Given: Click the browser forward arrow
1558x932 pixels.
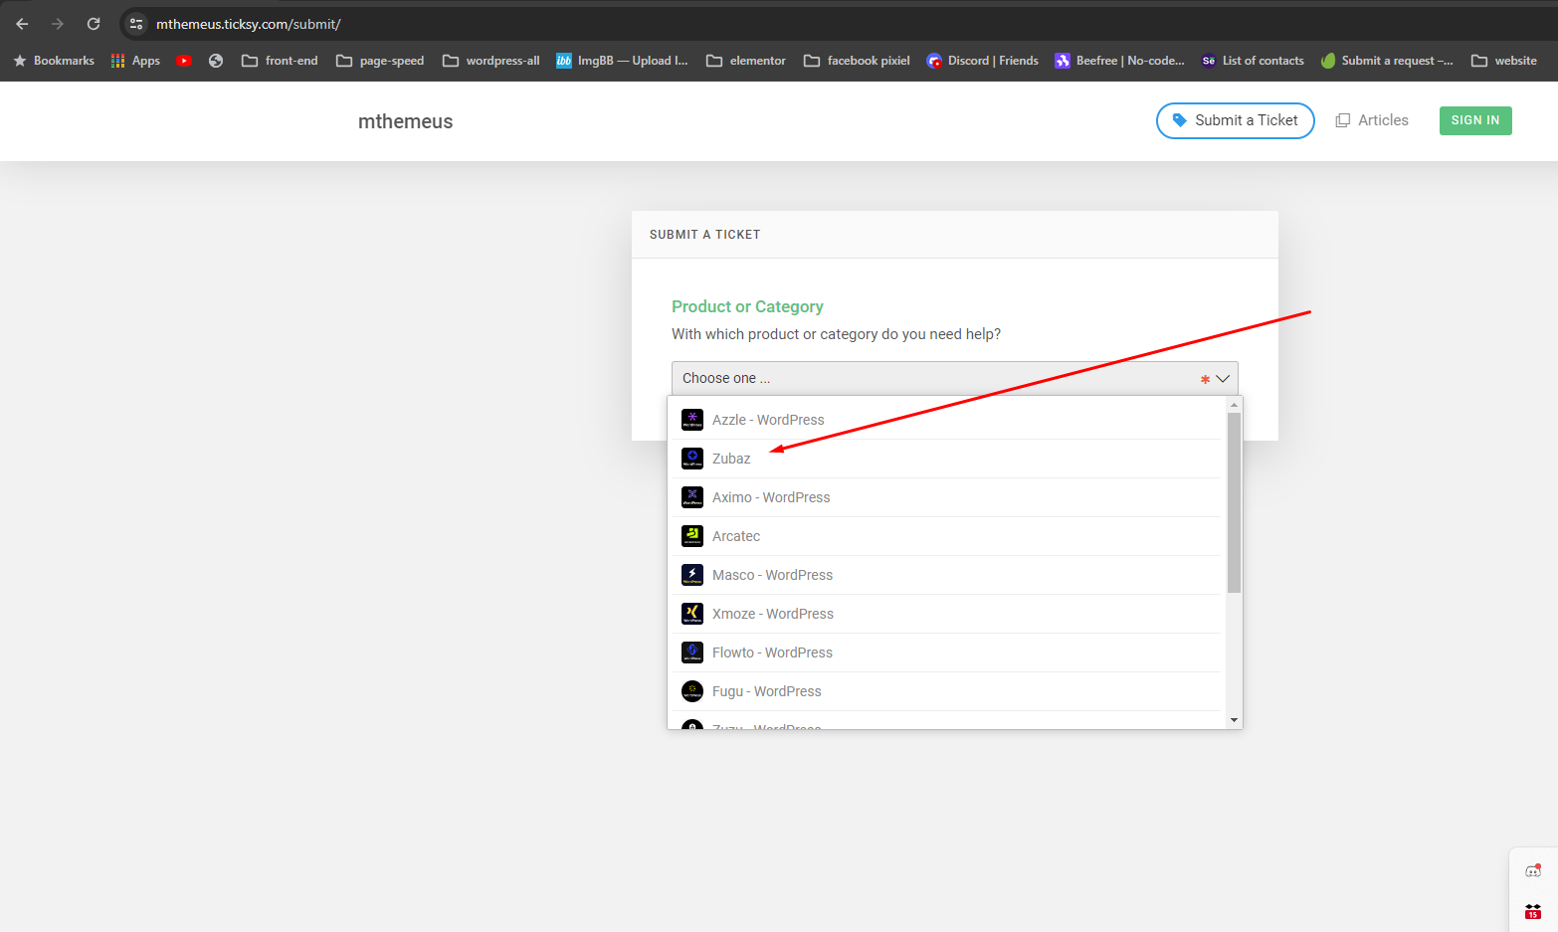Looking at the screenshot, I should (x=58, y=24).
